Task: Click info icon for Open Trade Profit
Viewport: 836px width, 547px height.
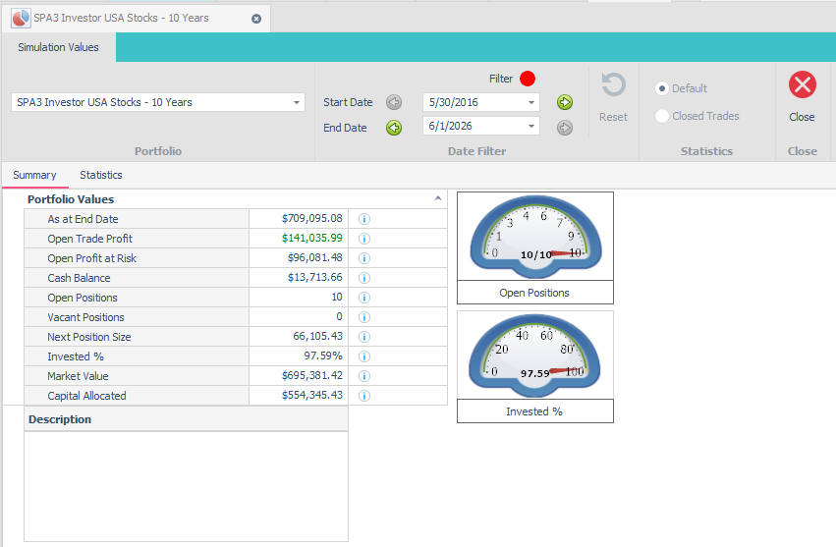Action: coord(364,239)
